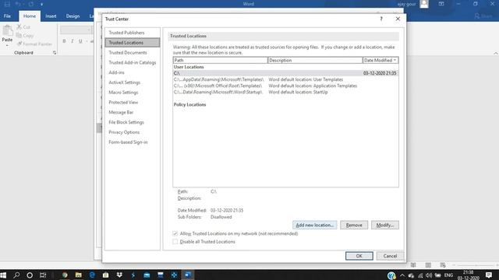Toggle Italic formatting in Word ribbon
The width and height of the screenshot is (499, 280).
pyautogui.click(x=73, y=41)
